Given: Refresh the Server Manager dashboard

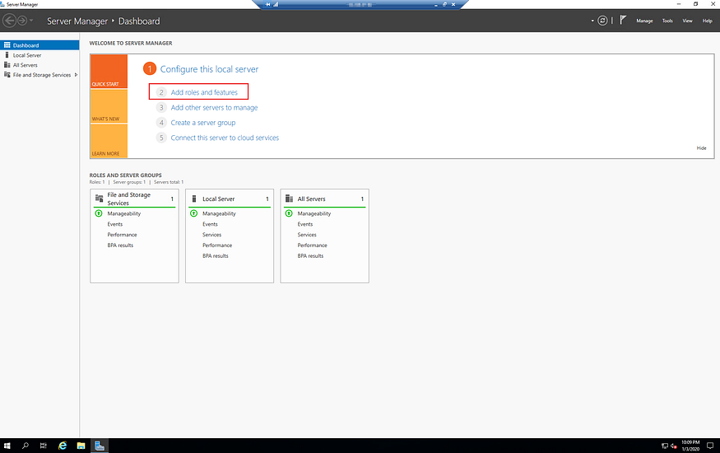Looking at the screenshot, I should pyautogui.click(x=602, y=21).
